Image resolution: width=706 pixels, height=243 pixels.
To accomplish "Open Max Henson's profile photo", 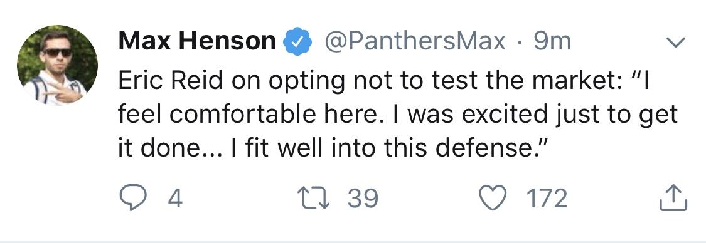I will 57,65.
